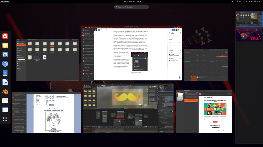Select the file manager window thumbnail
The image size is (263, 147).
48,59
